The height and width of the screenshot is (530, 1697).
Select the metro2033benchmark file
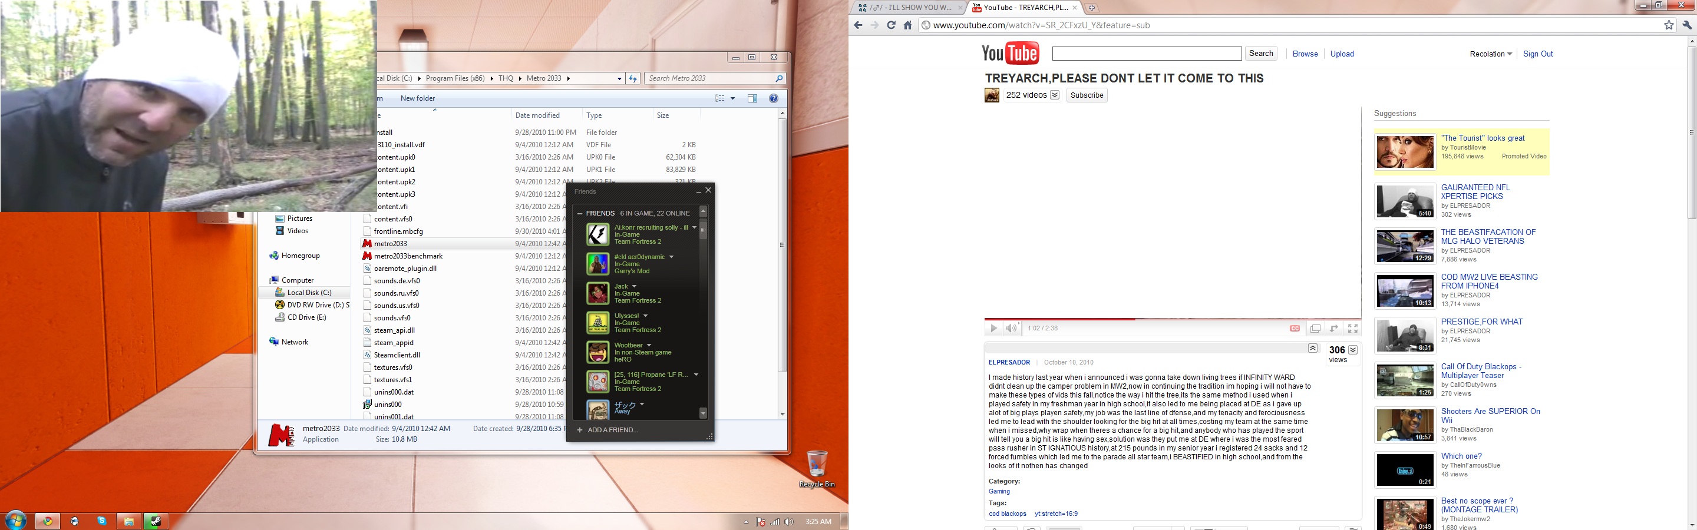pos(408,256)
